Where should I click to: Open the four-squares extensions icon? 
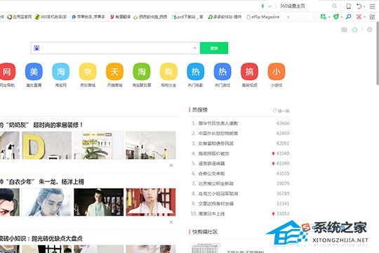[372, 17]
